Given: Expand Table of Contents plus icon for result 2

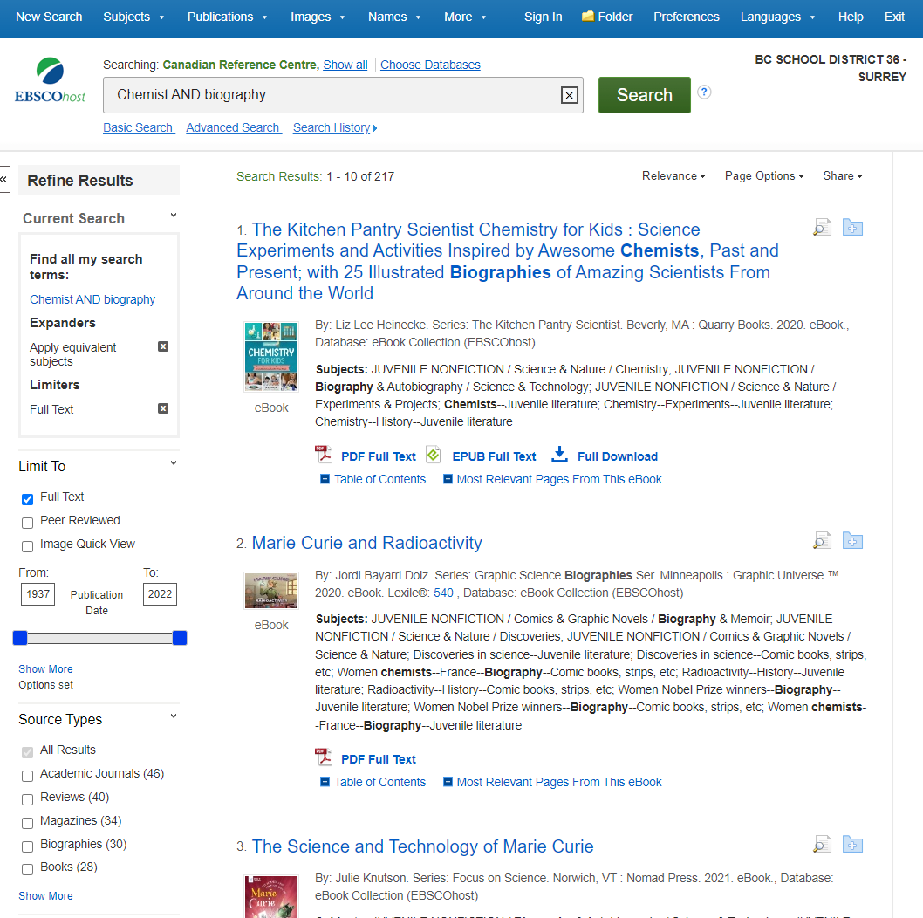Looking at the screenshot, I should [x=325, y=781].
